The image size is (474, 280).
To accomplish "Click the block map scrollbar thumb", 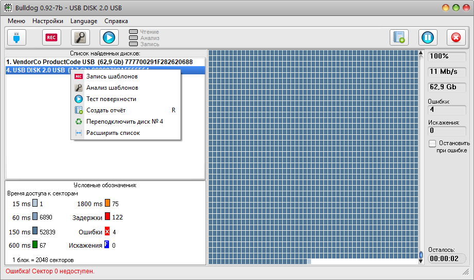I will [421, 255].
